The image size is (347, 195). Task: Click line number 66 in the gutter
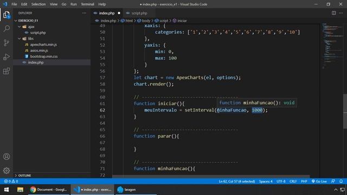(102, 136)
